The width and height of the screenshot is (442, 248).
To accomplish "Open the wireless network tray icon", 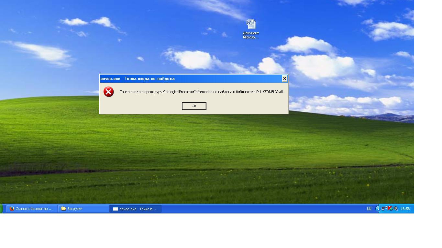I will (384, 209).
